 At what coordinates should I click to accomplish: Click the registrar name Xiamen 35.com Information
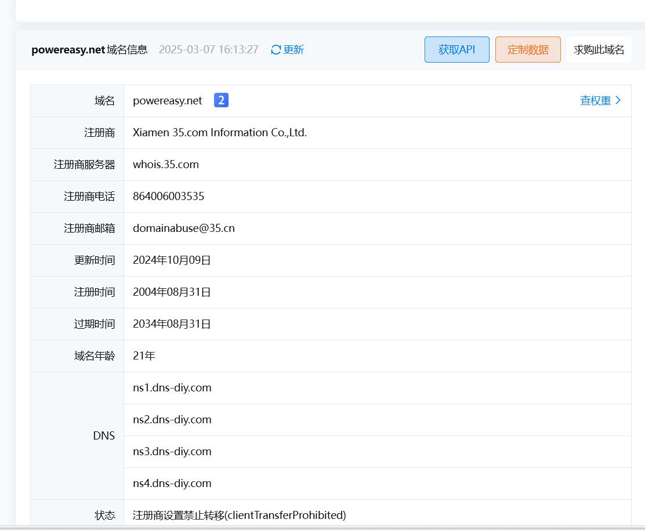219,133
